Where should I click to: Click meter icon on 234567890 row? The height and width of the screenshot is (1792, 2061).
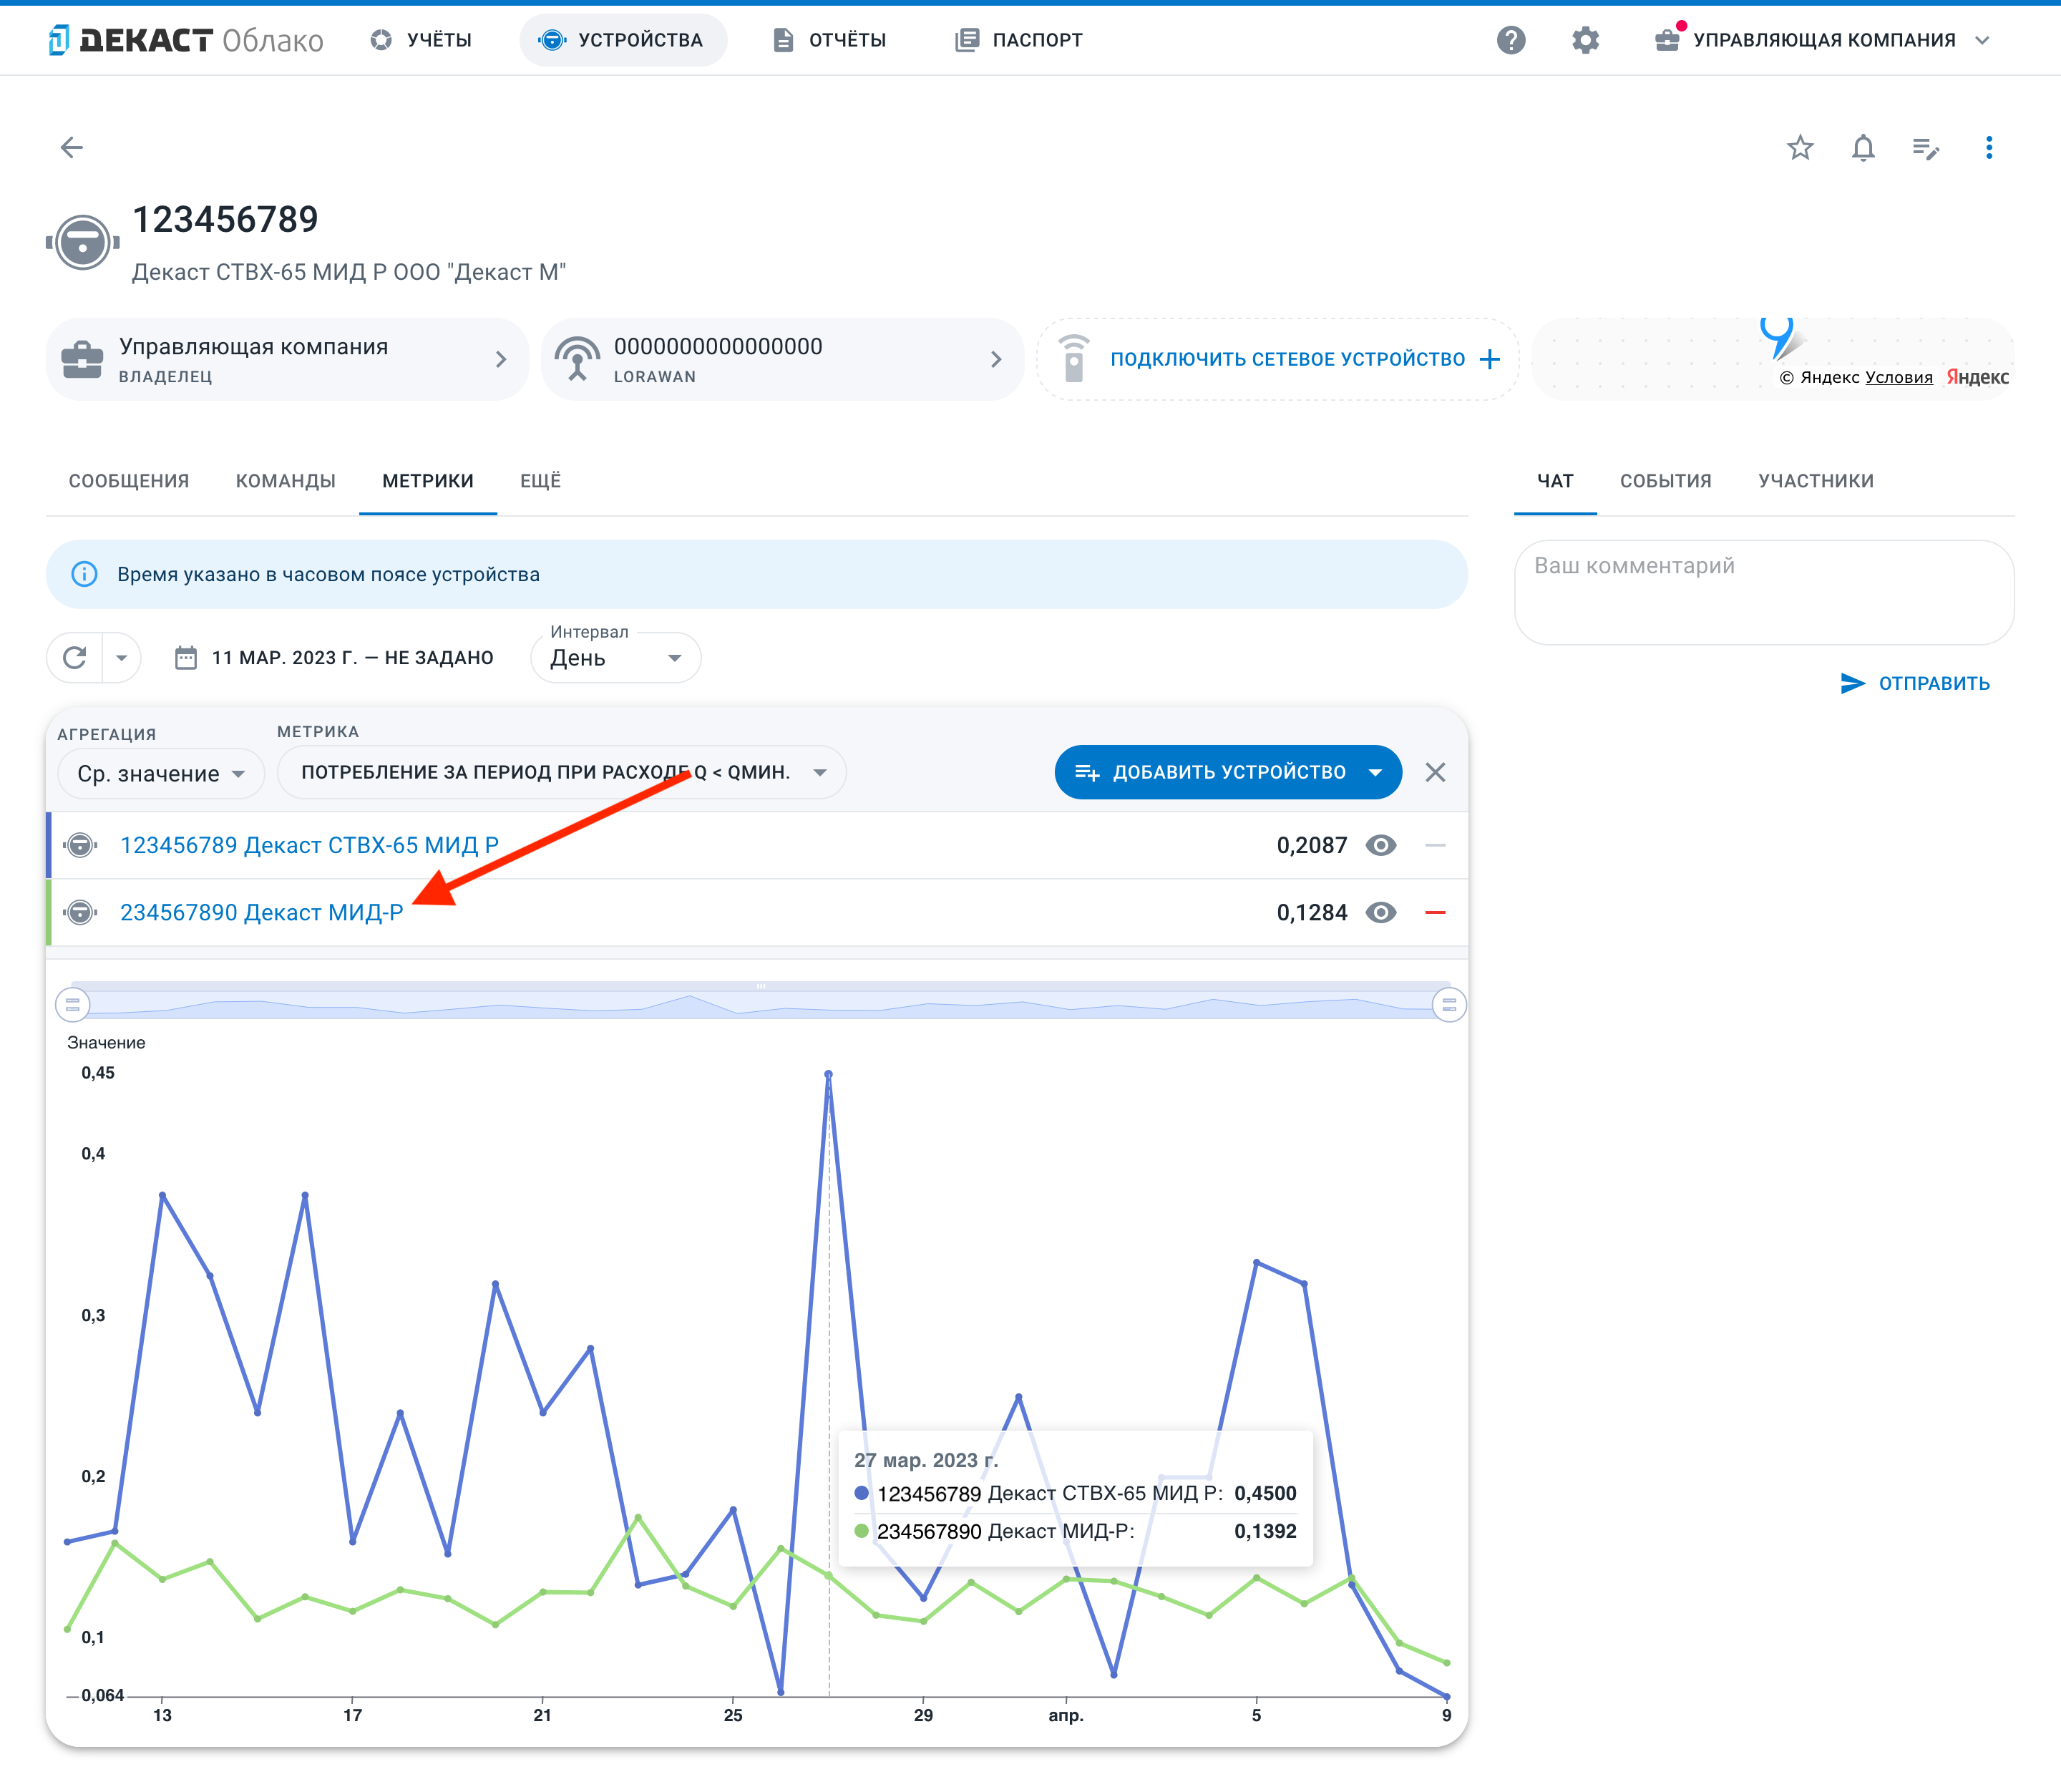point(81,912)
